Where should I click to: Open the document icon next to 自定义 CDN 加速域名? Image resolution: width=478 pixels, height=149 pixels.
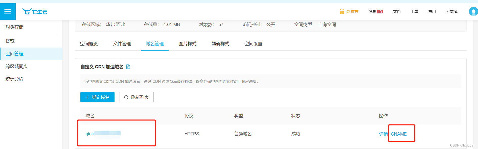(x=128, y=67)
